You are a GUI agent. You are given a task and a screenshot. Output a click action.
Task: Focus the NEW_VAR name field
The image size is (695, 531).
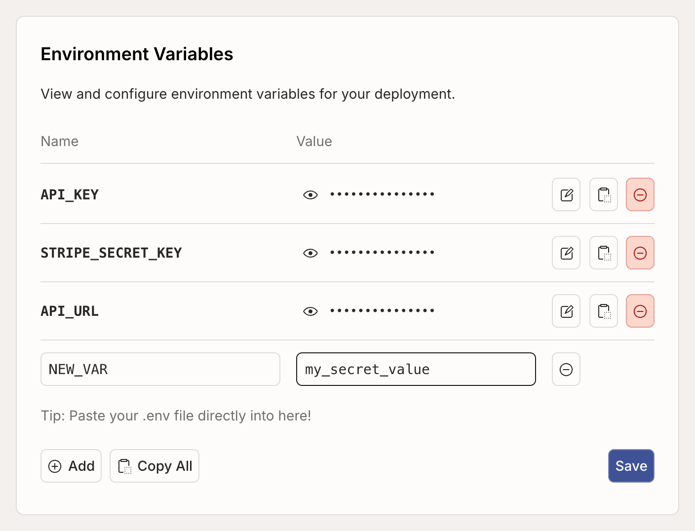tap(160, 369)
